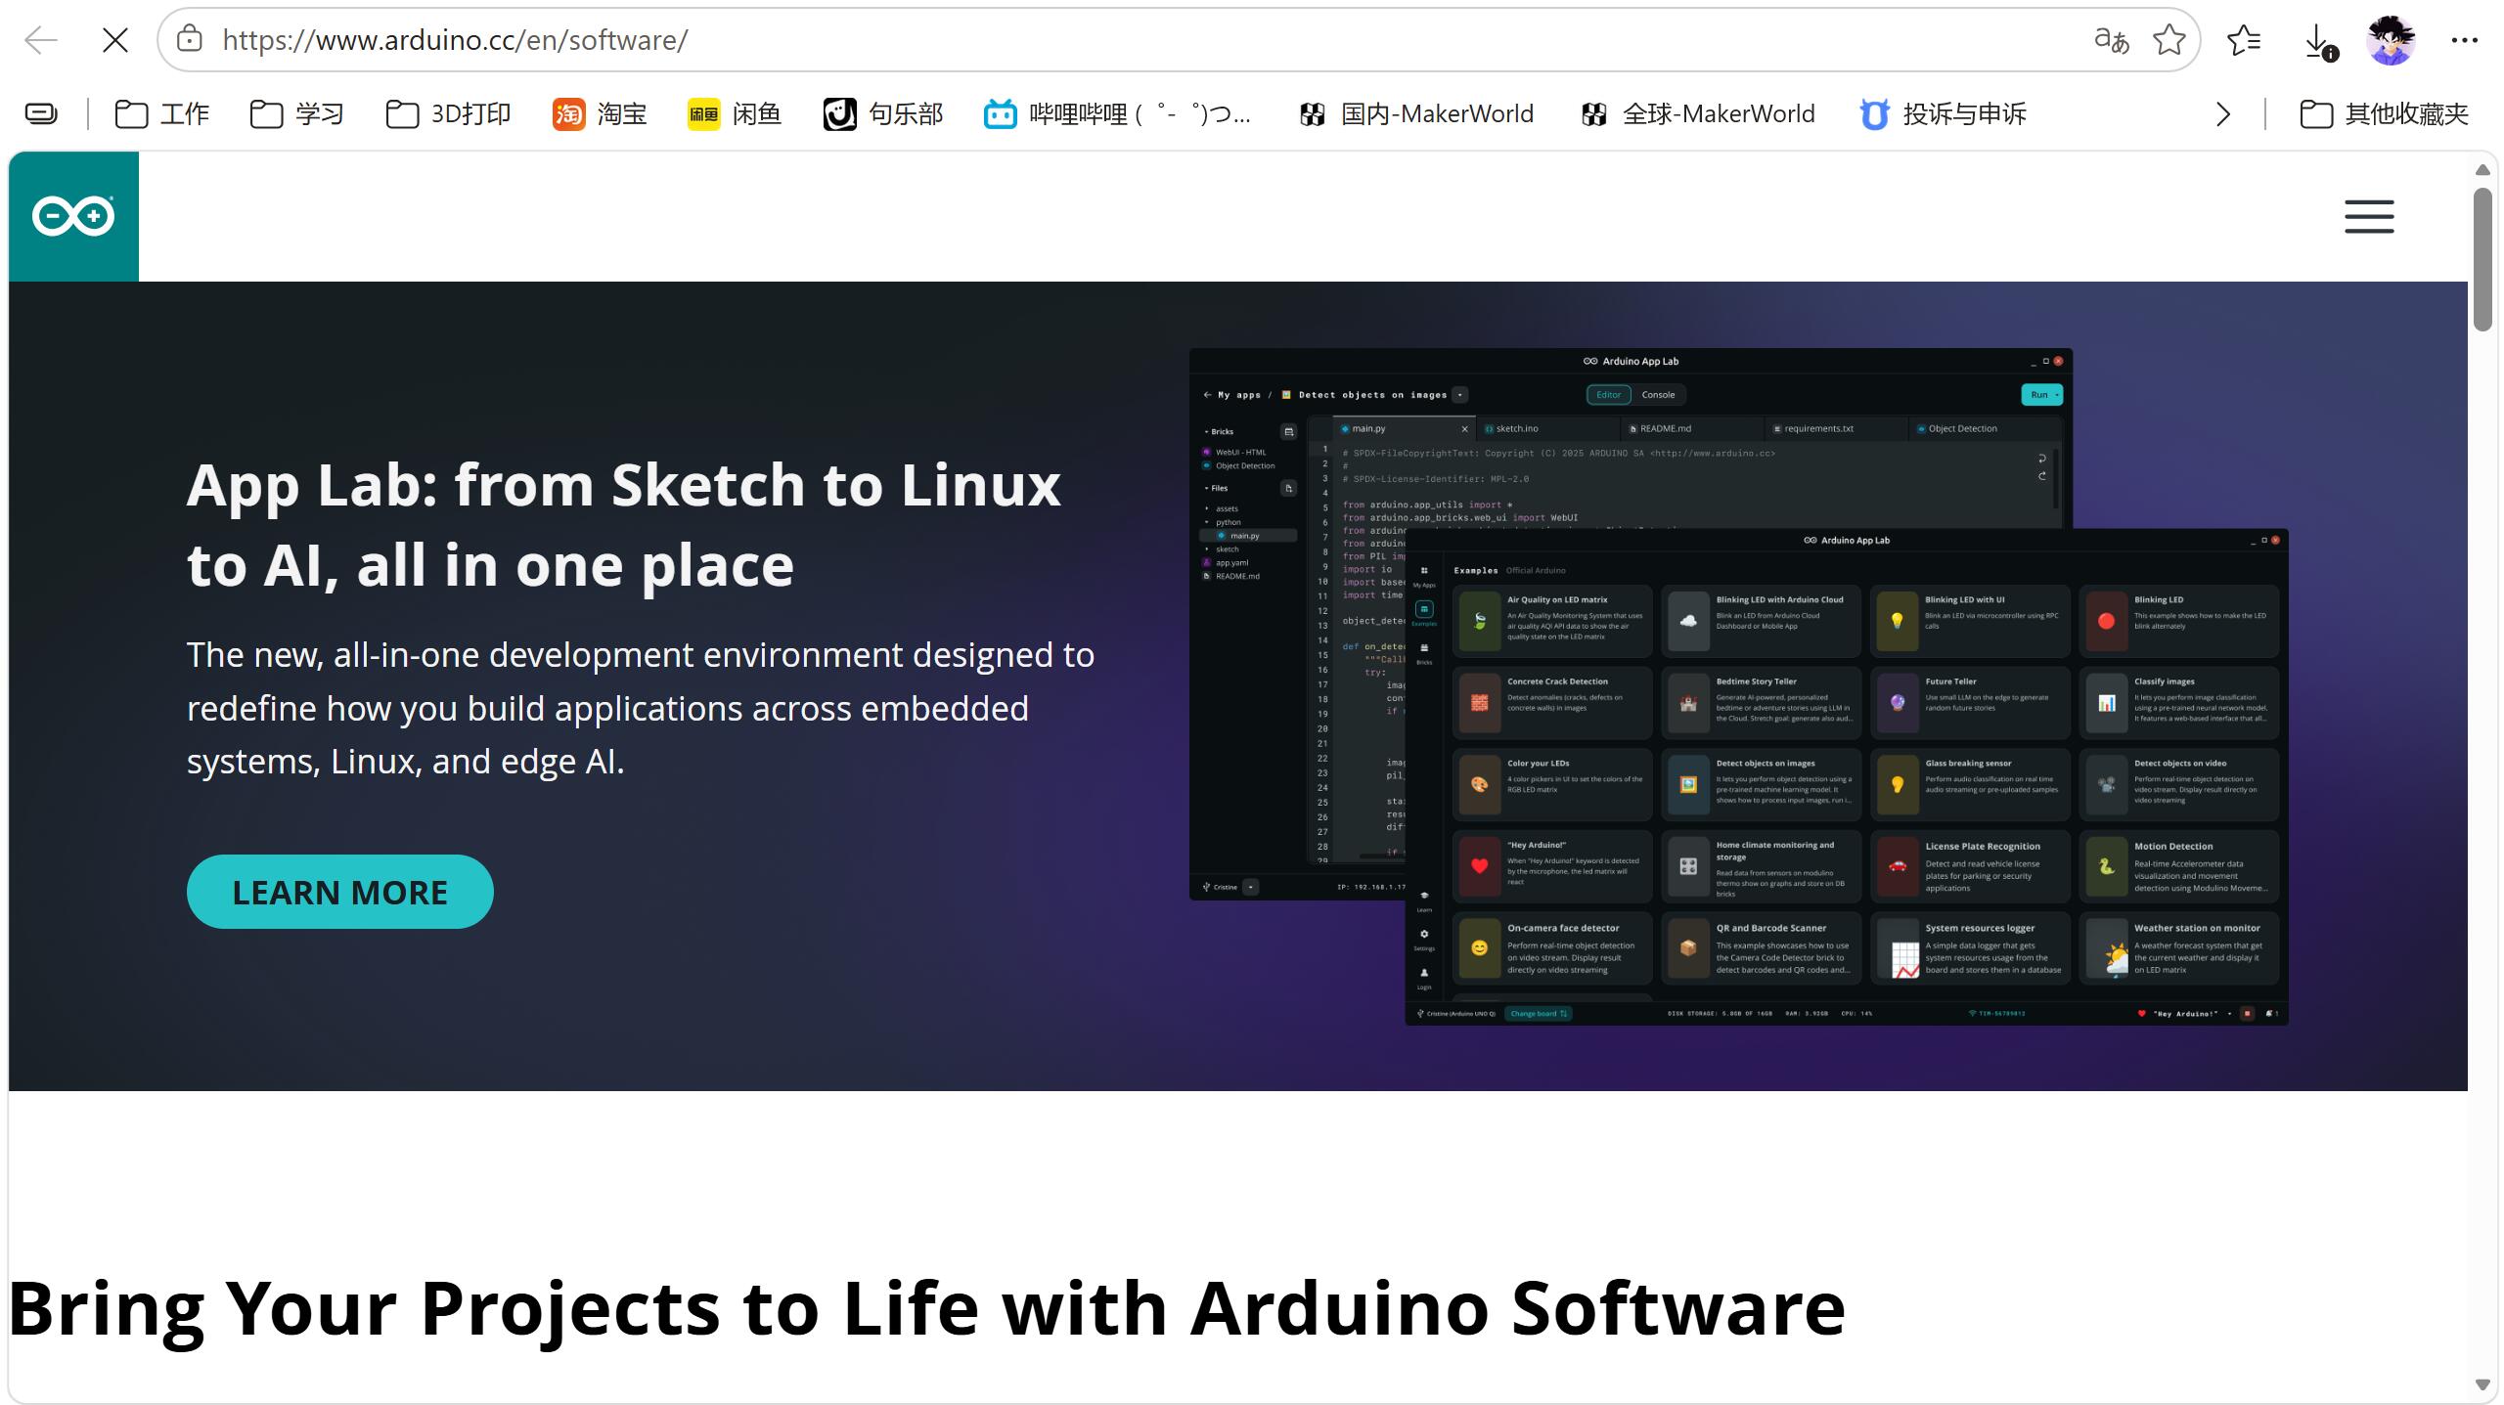Image resolution: width=2504 pixels, height=1405 pixels.
Task: Open the Arduino site hamburger menu
Action: click(2369, 216)
